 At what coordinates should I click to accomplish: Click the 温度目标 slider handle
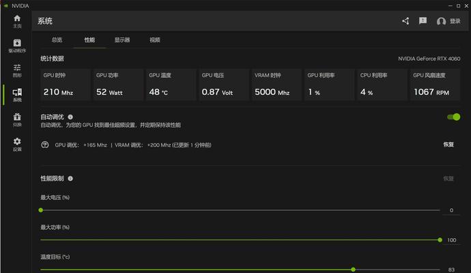[x=354, y=270]
